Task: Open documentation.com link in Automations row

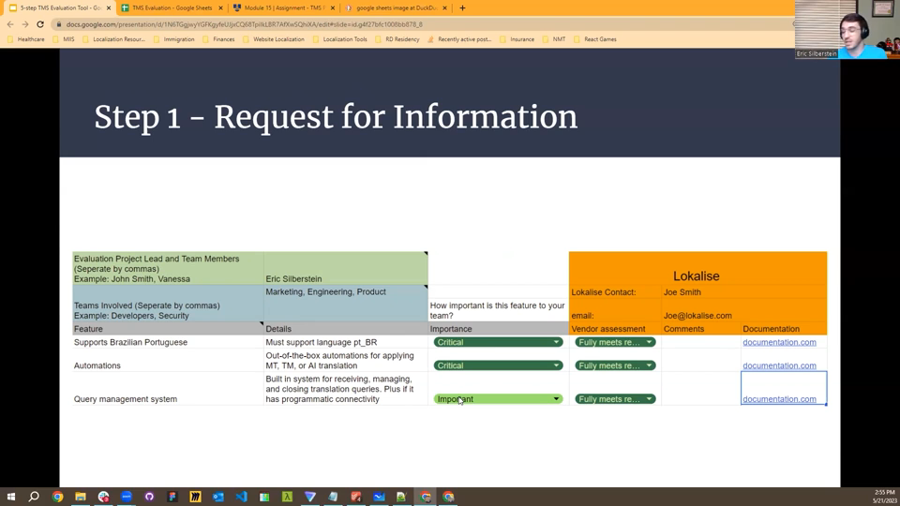Action: click(x=779, y=365)
